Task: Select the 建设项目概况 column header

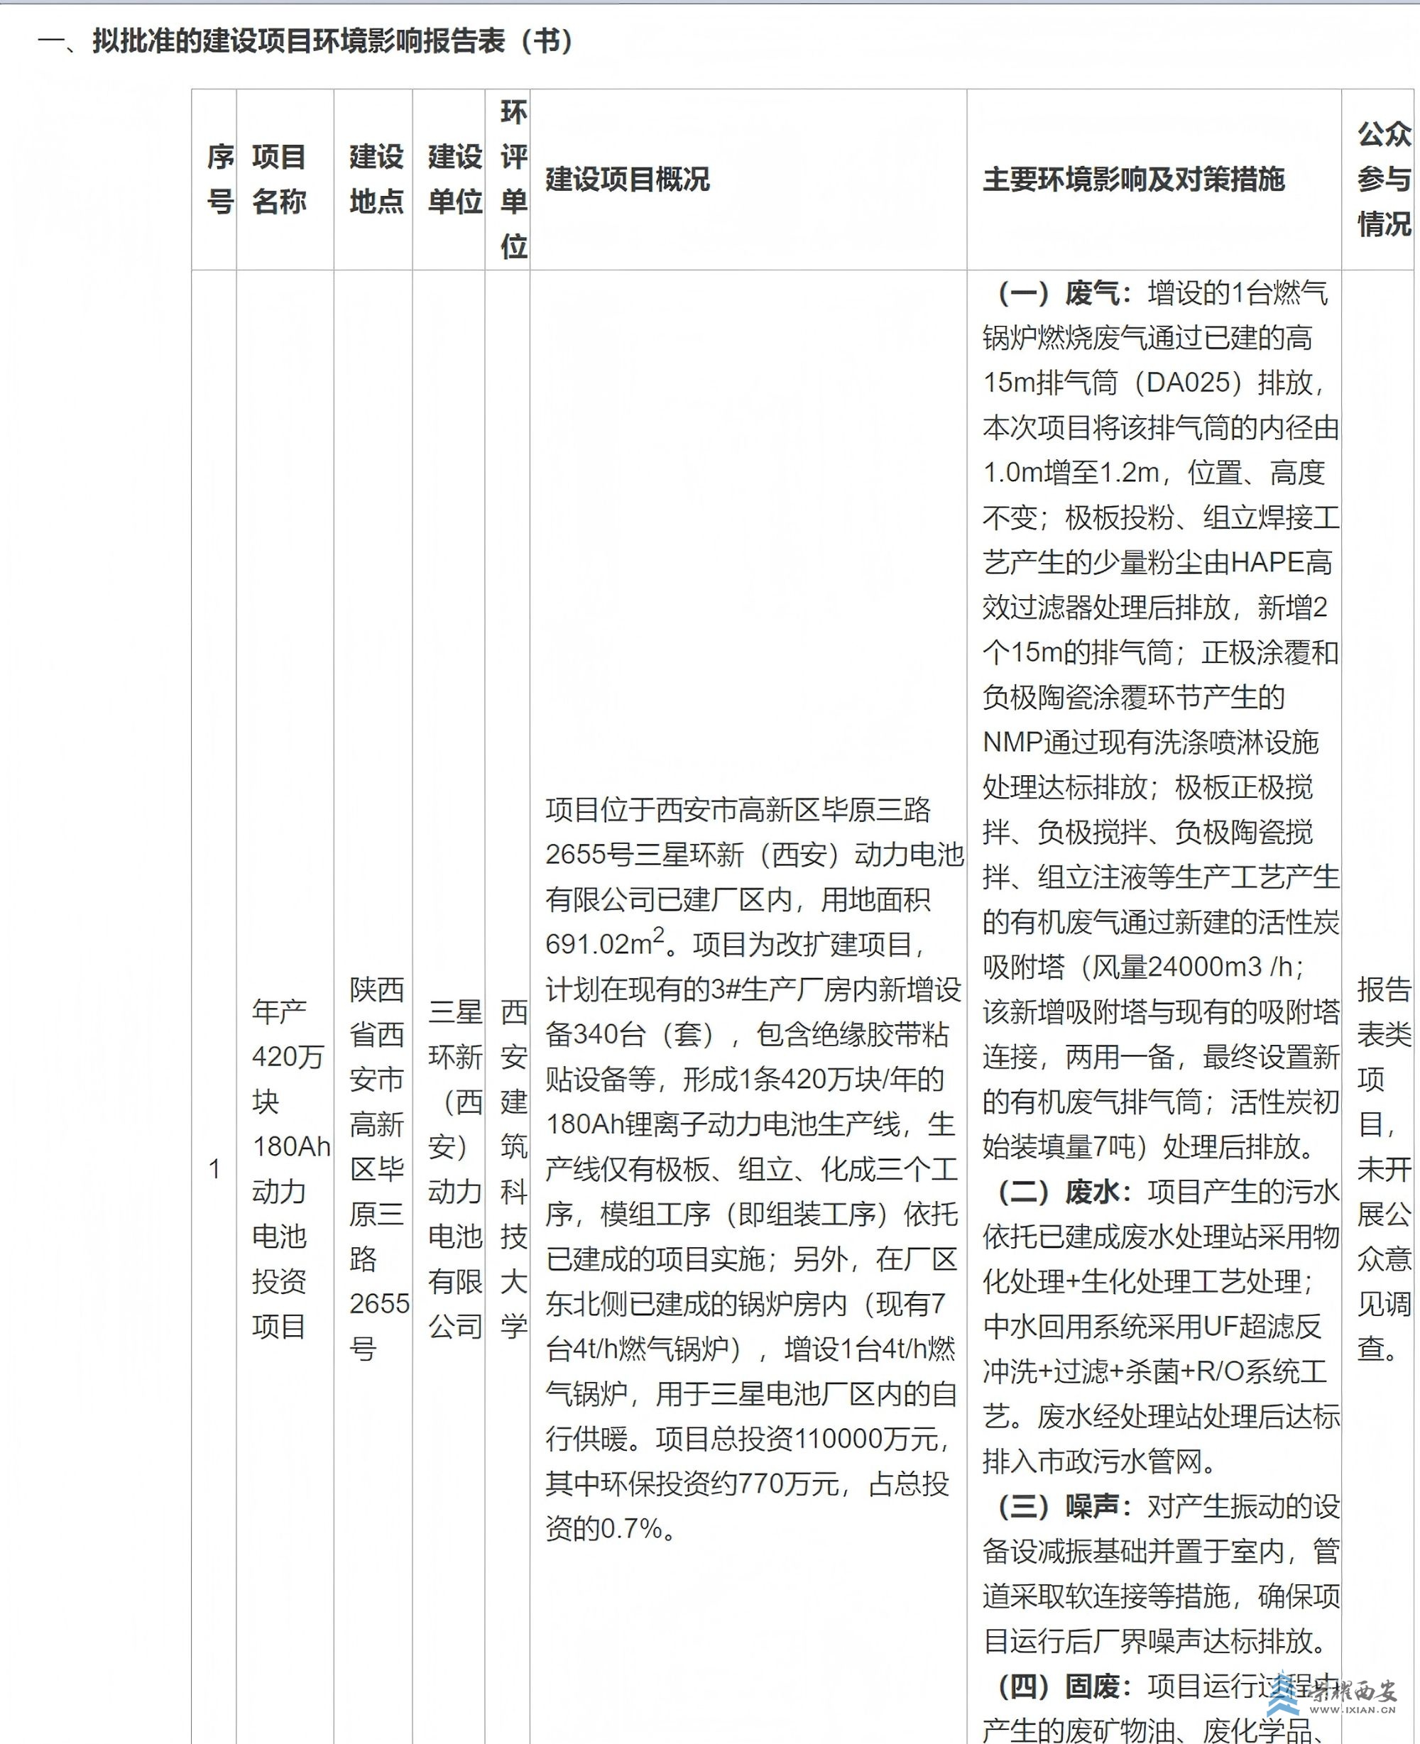Action: coord(748,179)
